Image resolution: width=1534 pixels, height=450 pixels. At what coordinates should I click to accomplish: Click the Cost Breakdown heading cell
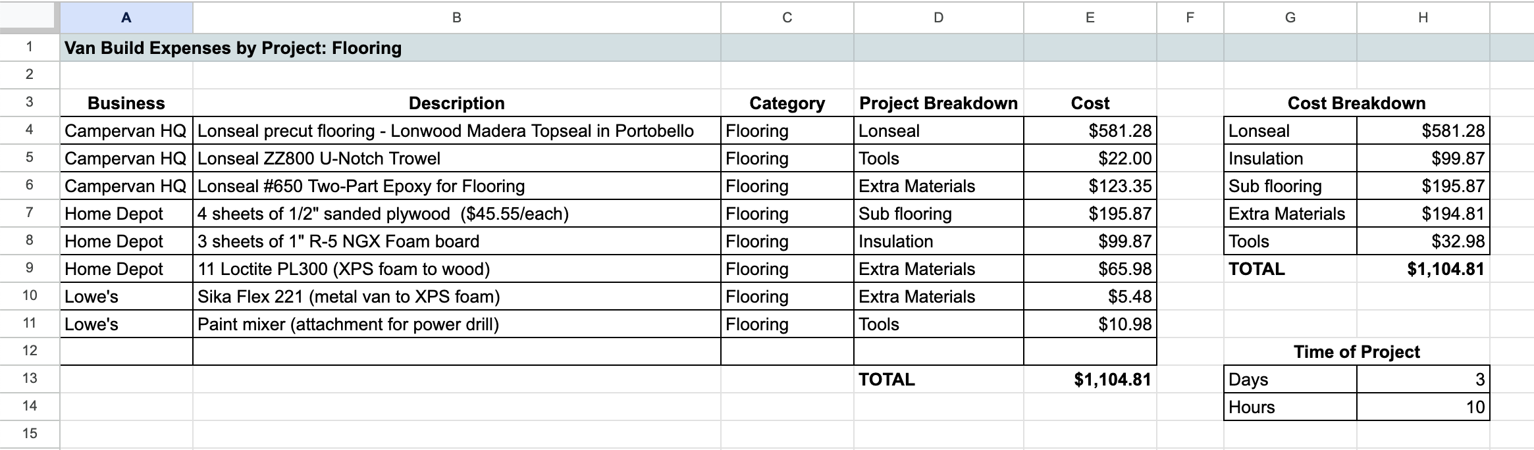tap(1356, 103)
